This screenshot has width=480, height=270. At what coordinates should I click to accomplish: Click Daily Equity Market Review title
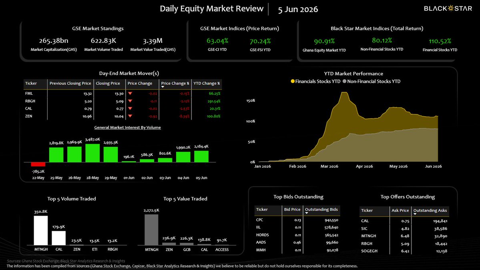point(211,8)
